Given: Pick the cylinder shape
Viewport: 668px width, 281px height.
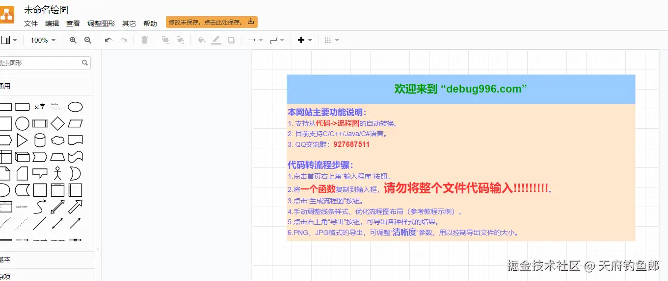Looking at the screenshot, I should (40, 140).
